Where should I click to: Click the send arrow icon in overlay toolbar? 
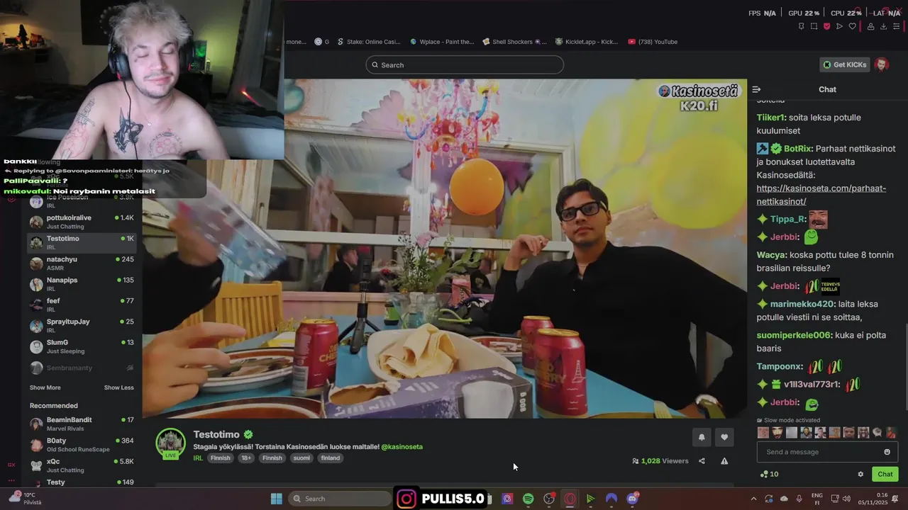pos(839,26)
